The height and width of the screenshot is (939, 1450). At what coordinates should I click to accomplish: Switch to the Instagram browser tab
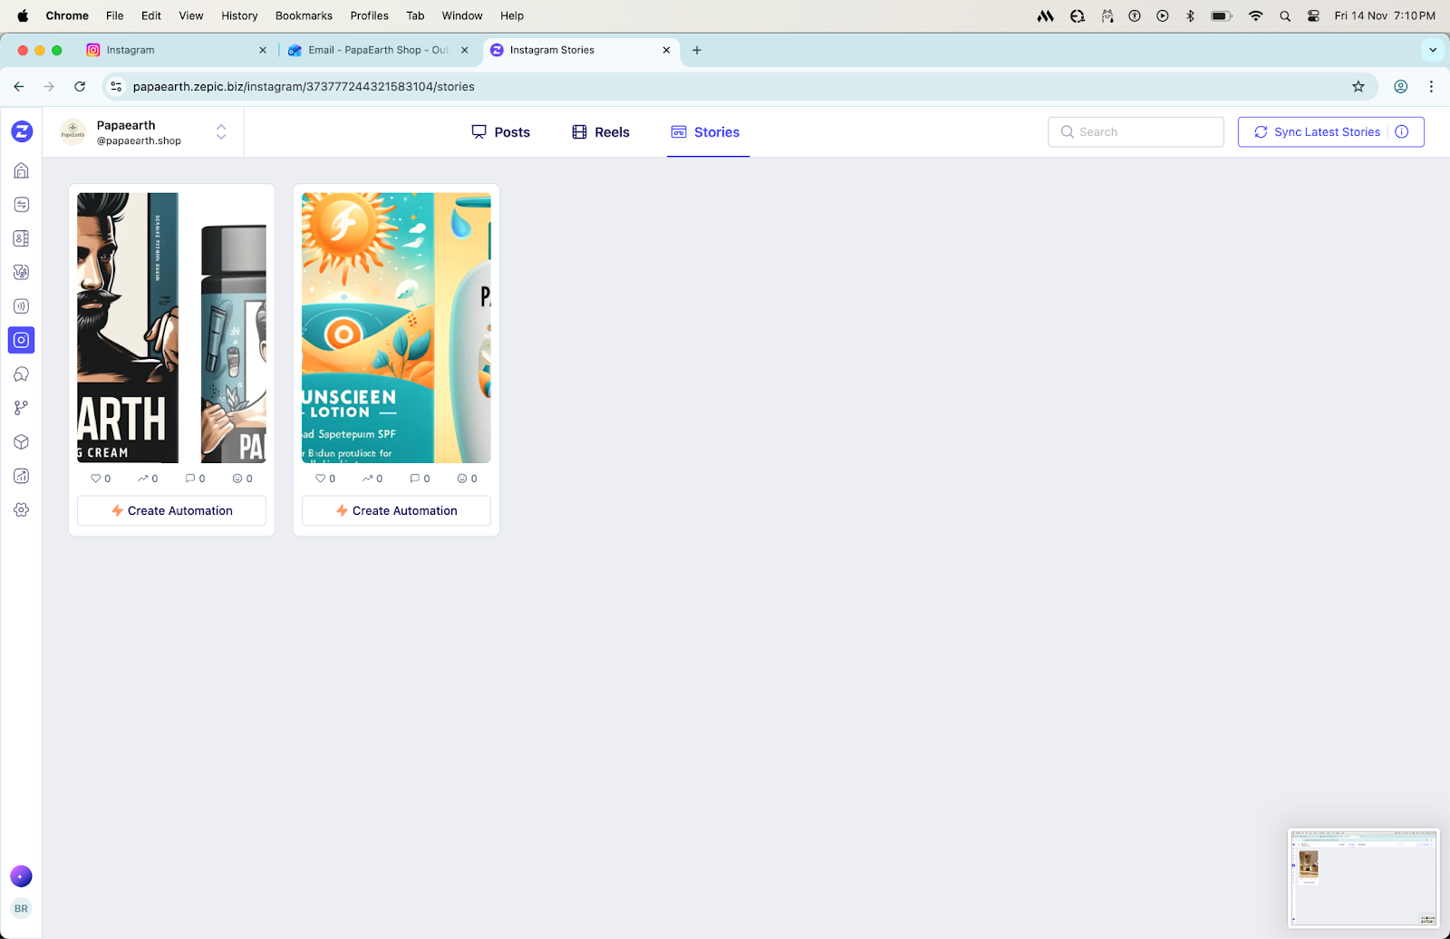click(x=177, y=50)
